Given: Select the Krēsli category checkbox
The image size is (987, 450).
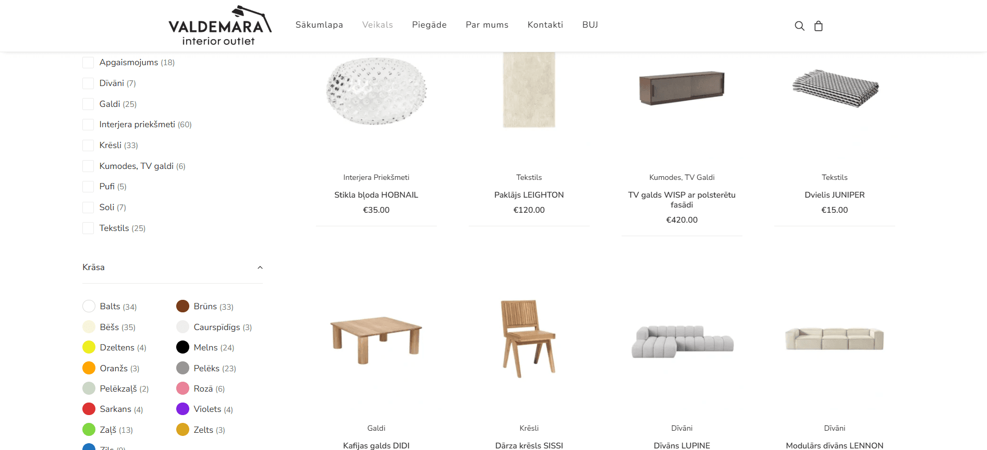Looking at the screenshot, I should [88, 145].
